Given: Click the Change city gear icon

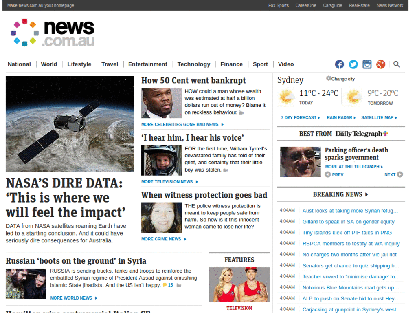Looking at the screenshot, I should (329, 78).
